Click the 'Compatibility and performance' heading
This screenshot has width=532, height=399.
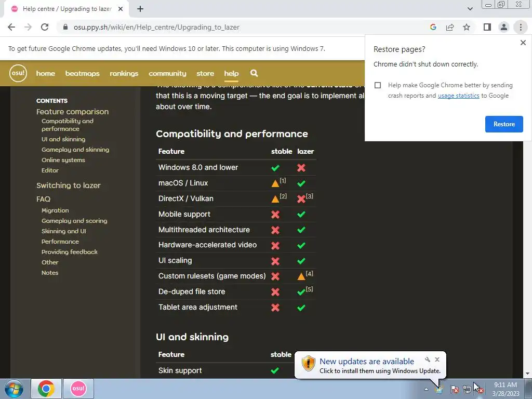point(232,134)
